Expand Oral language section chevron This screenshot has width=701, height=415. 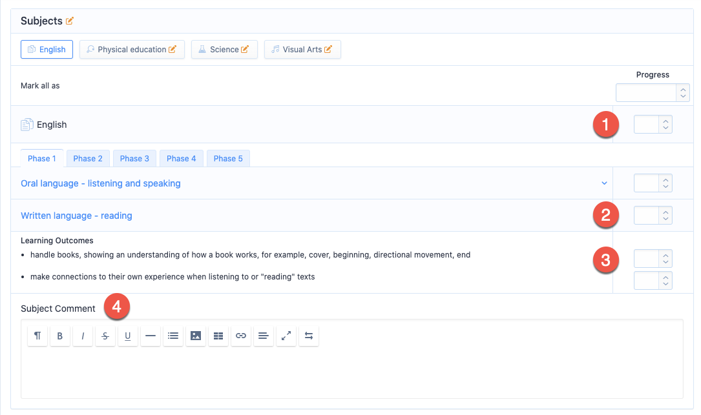604,183
